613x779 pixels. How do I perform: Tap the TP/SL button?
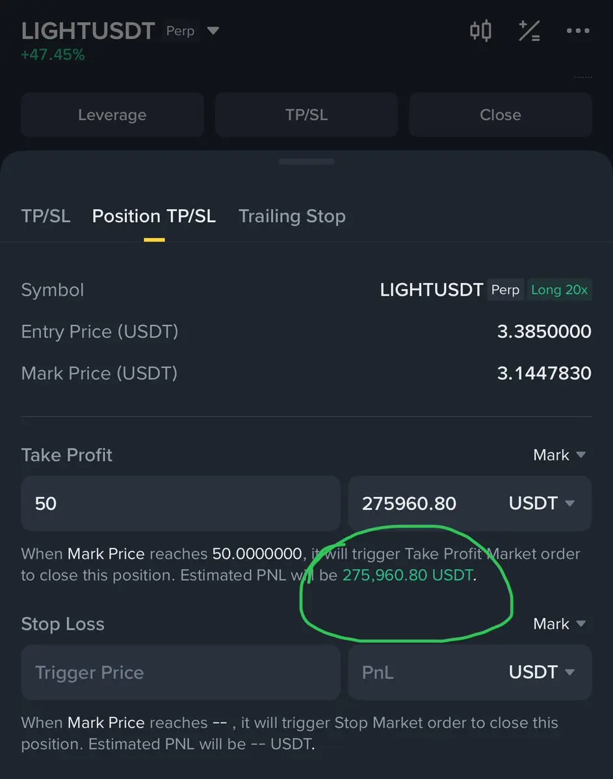tap(306, 115)
